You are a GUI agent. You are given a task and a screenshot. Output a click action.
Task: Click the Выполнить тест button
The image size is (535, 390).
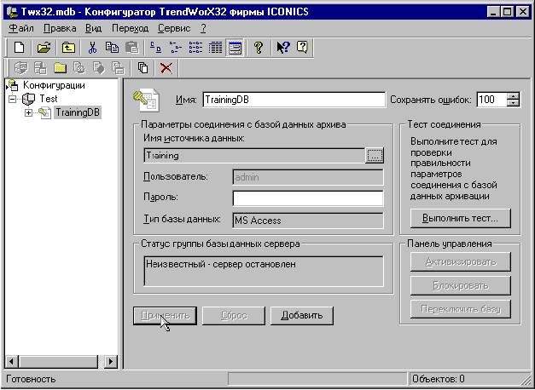pyautogui.click(x=460, y=218)
